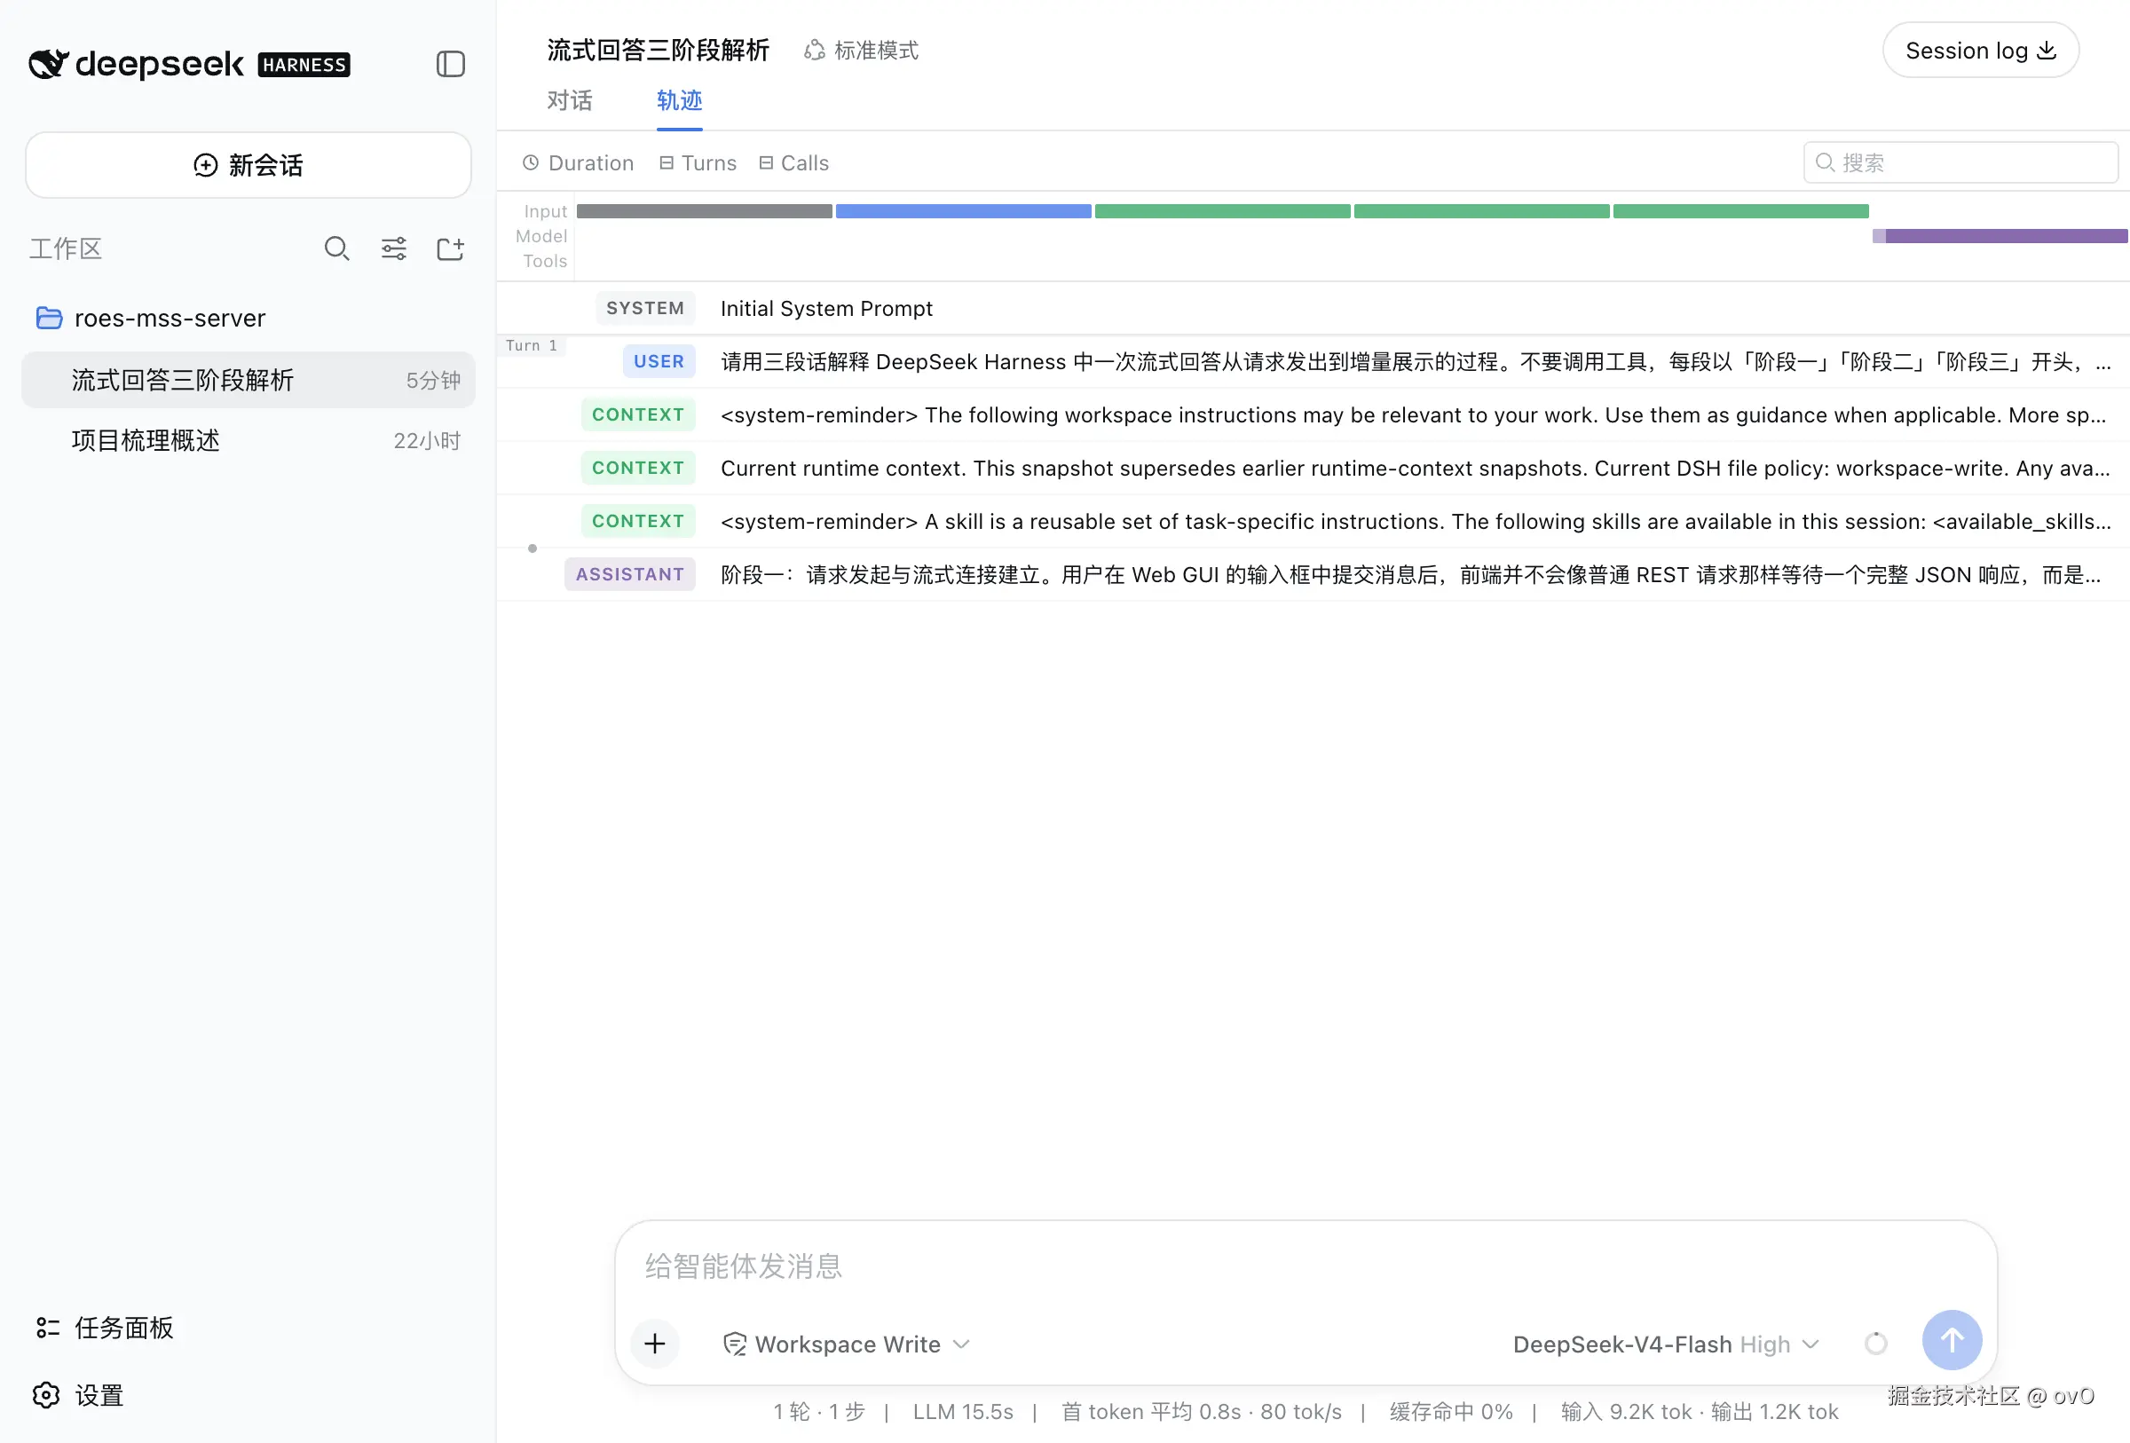The width and height of the screenshot is (2130, 1443).
Task: Toggle the Turns view option
Action: click(698, 163)
